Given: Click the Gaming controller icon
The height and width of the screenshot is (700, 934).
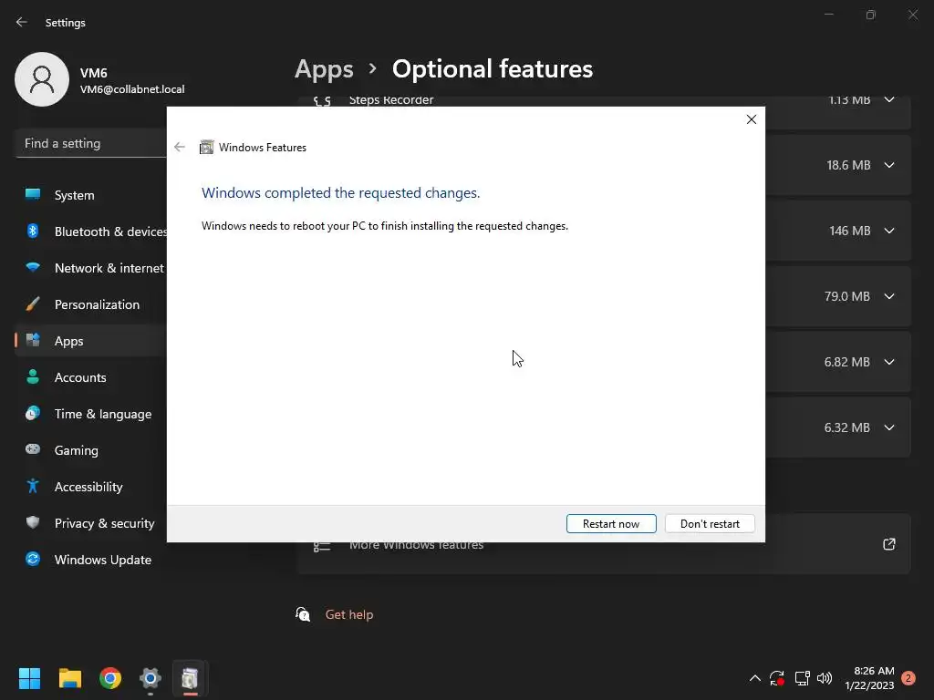Looking at the screenshot, I should [x=33, y=449].
